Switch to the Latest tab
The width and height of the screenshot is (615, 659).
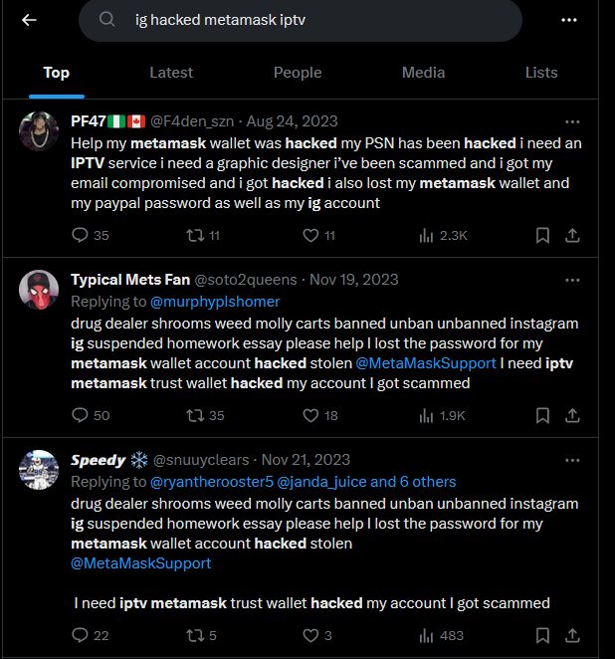171,73
